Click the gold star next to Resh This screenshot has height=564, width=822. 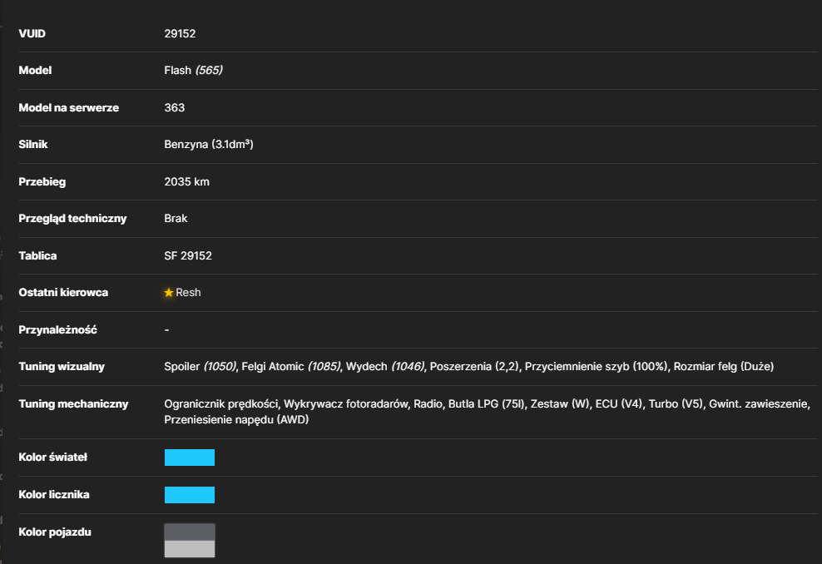coord(168,293)
